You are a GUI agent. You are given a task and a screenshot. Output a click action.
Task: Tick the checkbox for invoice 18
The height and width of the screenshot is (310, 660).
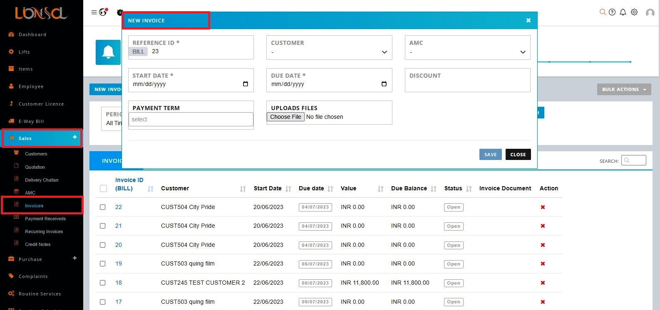[103, 283]
